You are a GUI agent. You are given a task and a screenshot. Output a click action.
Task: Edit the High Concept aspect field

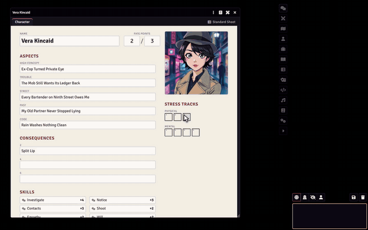(x=87, y=69)
